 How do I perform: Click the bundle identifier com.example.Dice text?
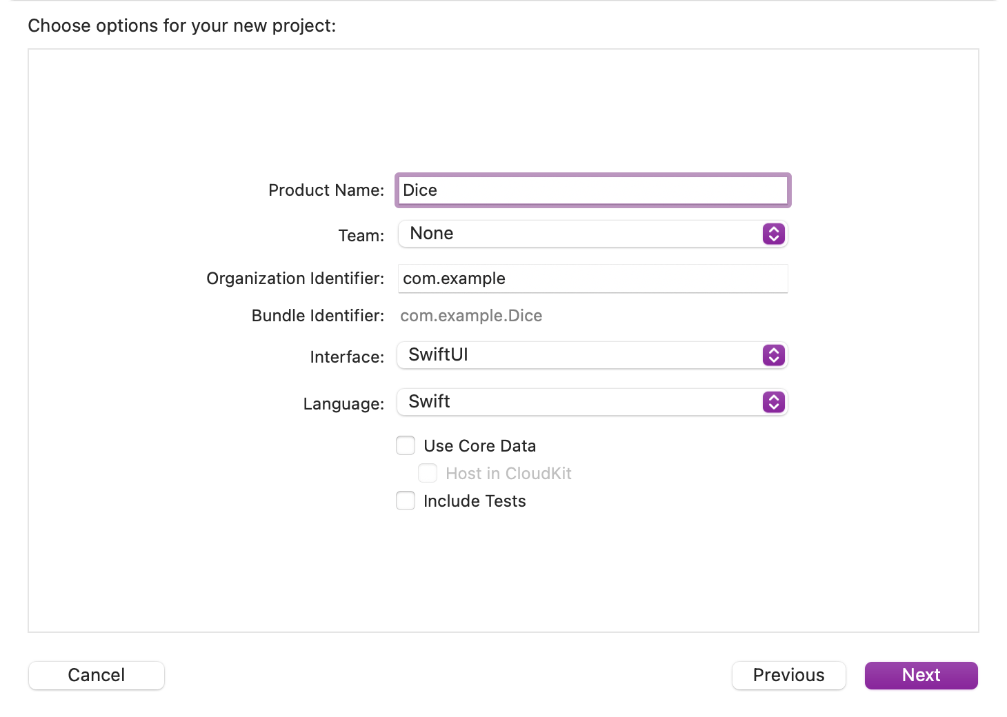pos(471,316)
